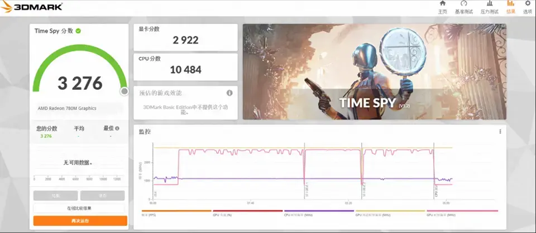Click the 03:20 time axis label

click(348, 203)
